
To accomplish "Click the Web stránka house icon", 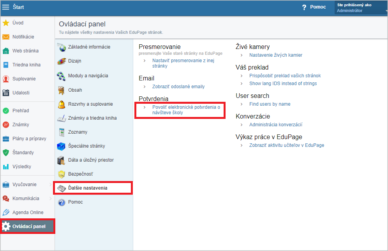I will (x=6, y=51).
